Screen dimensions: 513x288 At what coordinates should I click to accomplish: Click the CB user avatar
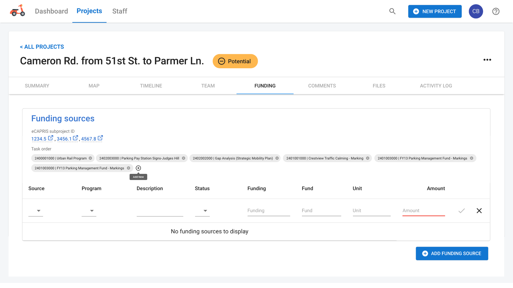(476, 11)
